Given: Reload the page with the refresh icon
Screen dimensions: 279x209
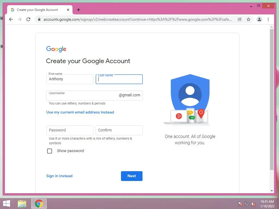Looking at the screenshot, I should [28, 19].
